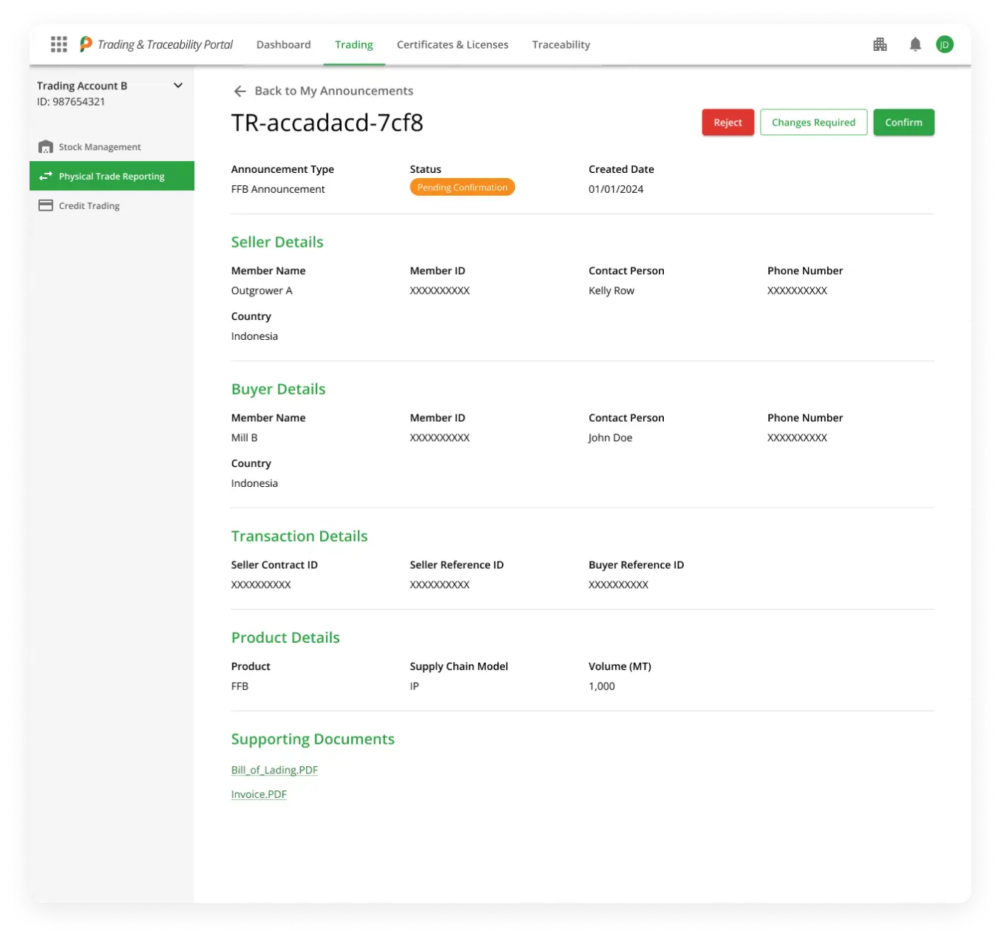The width and height of the screenshot is (1001, 939).
Task: Open the JD user avatar menu
Action: pos(944,44)
